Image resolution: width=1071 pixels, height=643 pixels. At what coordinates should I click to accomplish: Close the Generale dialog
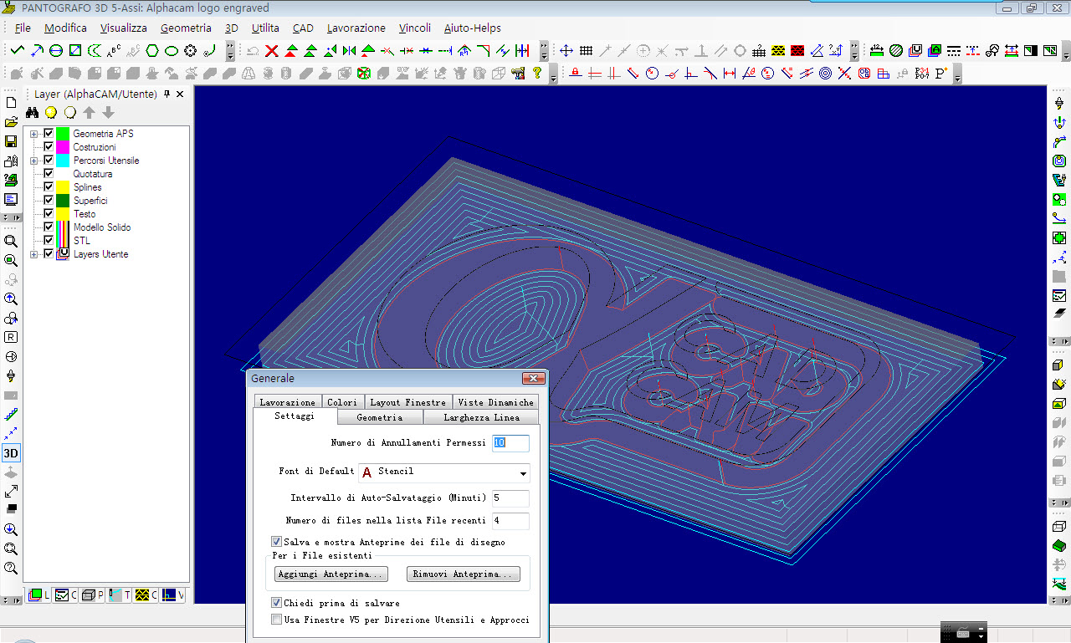[533, 379]
